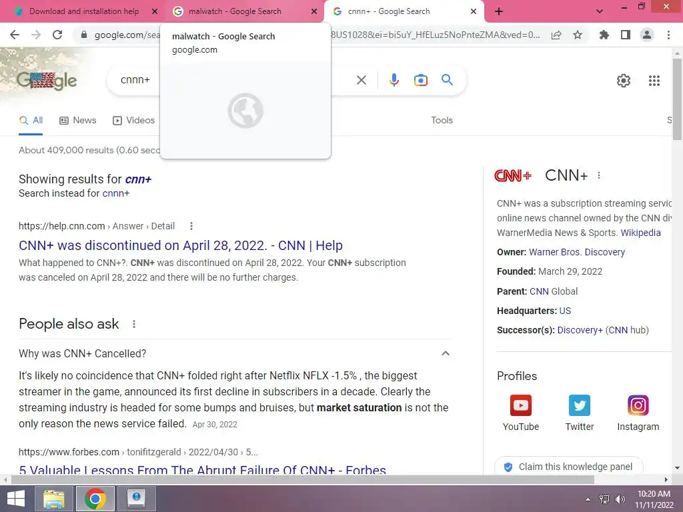Switch to News results

(77, 121)
